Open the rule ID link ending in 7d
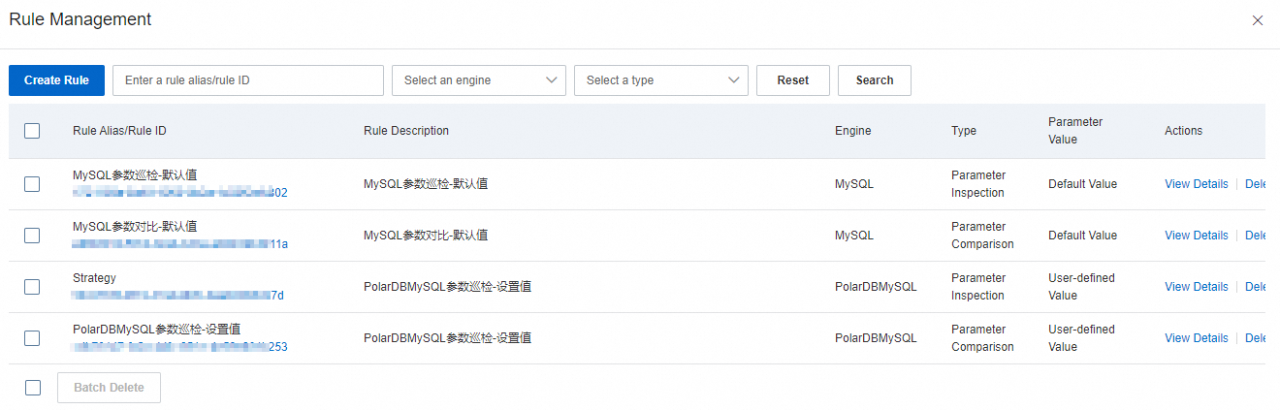 click(178, 296)
